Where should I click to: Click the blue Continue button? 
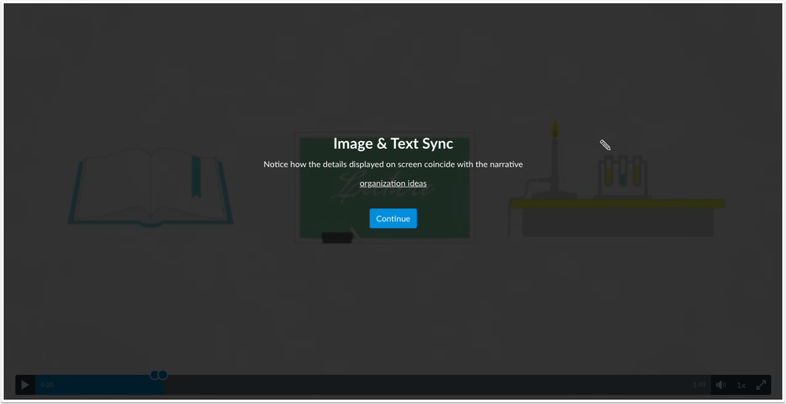tap(393, 219)
